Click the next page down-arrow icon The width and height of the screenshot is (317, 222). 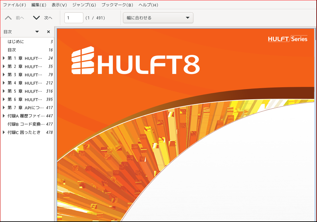36,18
